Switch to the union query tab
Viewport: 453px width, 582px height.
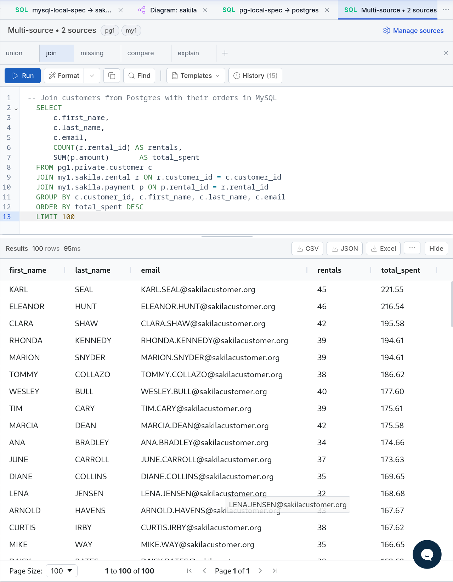coord(14,53)
